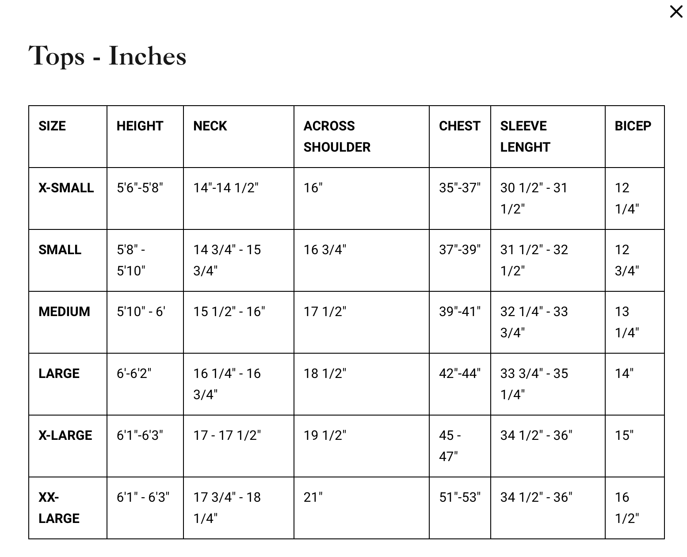Viewport: 687px width, 557px height.
Task: Select the 21" across shoulder cell
Action: point(313,497)
